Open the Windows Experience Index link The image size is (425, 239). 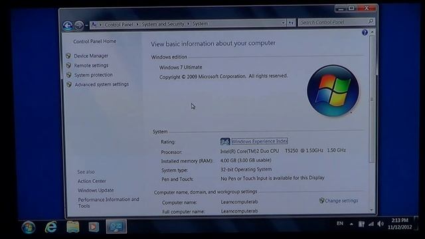260,141
